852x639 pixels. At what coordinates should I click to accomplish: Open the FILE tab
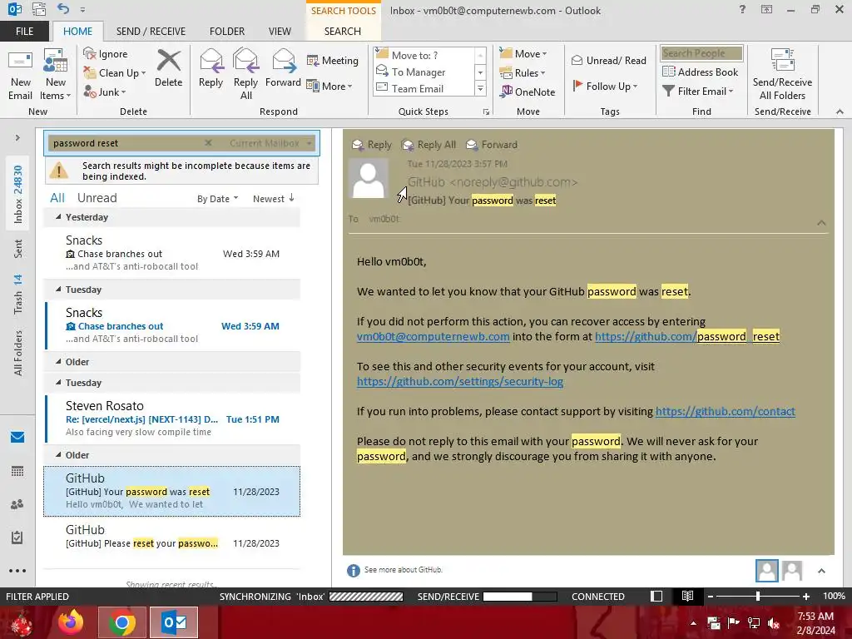tap(24, 31)
